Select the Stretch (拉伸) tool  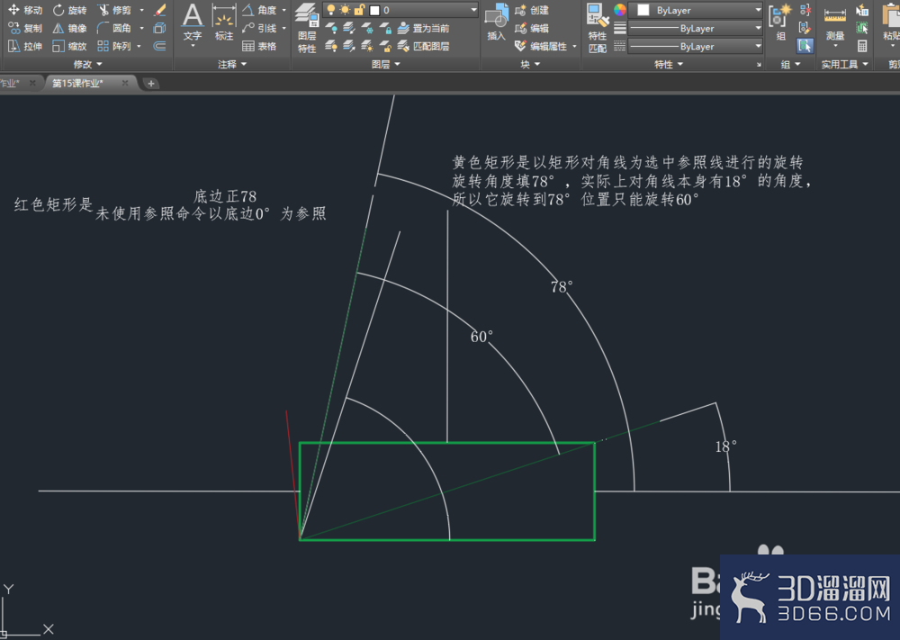pos(25,46)
